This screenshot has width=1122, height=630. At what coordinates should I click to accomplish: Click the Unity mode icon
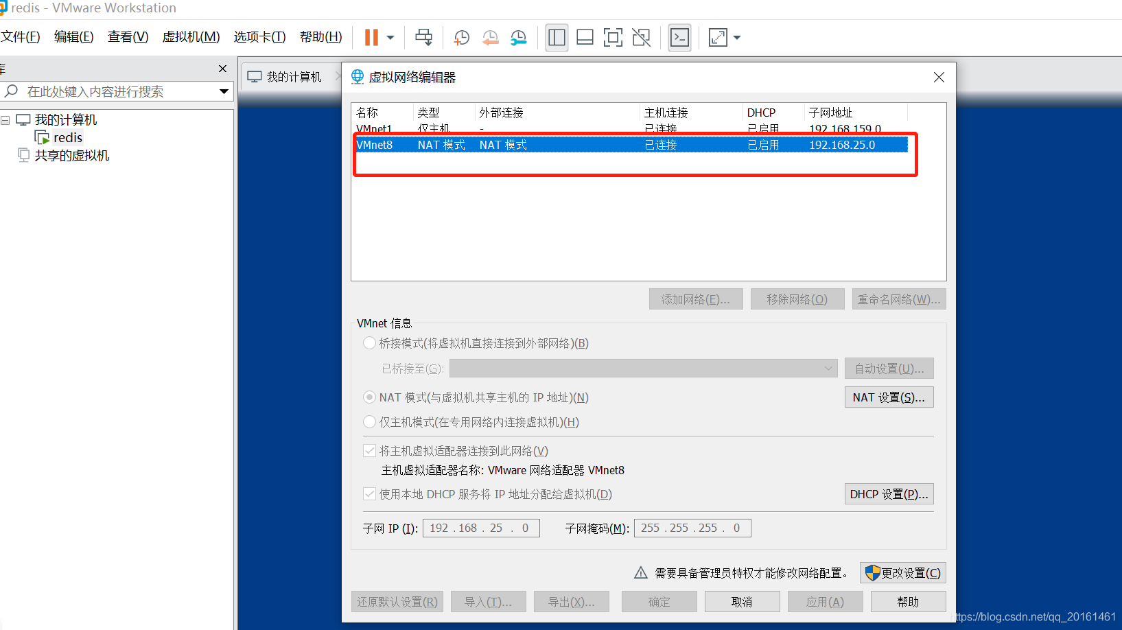pyautogui.click(x=642, y=38)
